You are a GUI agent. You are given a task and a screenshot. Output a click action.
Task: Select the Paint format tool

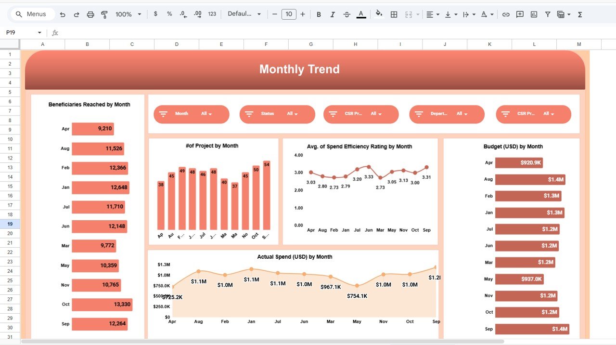click(x=104, y=14)
